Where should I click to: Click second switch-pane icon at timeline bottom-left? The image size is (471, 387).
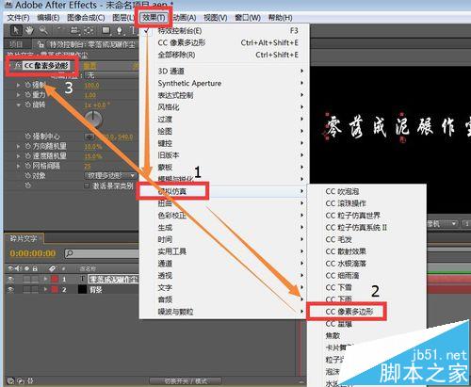pyautogui.click(x=21, y=381)
